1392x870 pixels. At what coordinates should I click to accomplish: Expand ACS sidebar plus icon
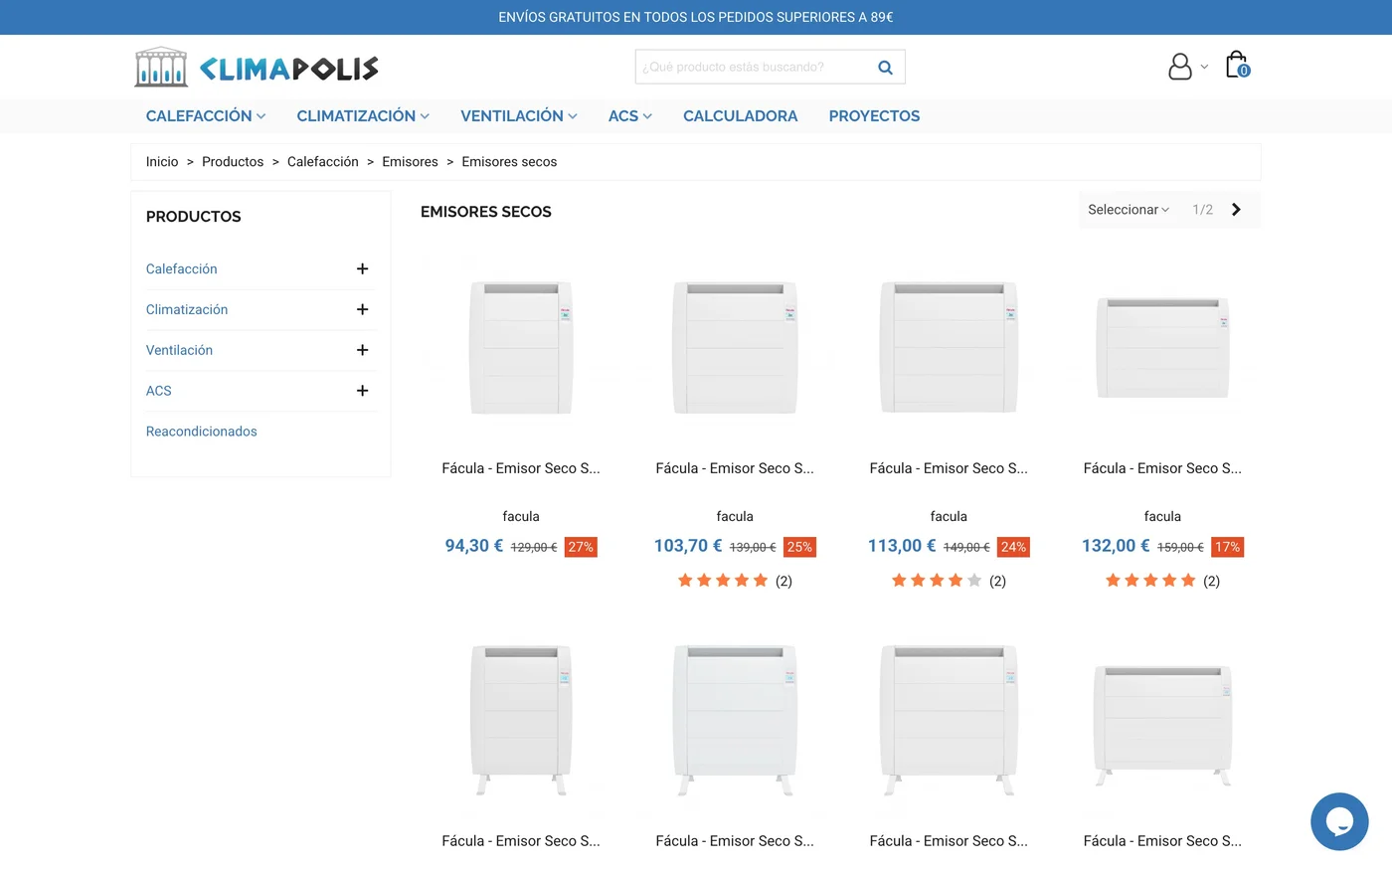tap(363, 391)
